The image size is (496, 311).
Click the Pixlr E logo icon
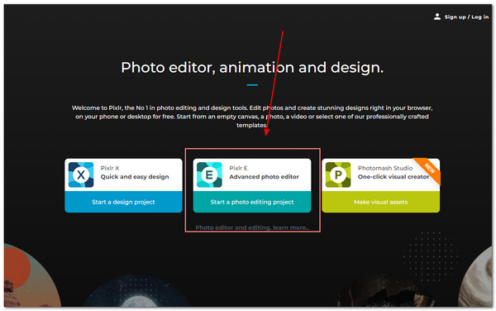tap(209, 175)
